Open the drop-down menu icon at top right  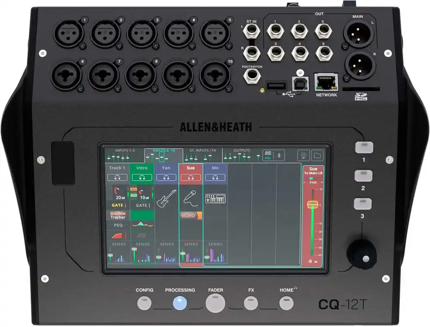coord(304,155)
